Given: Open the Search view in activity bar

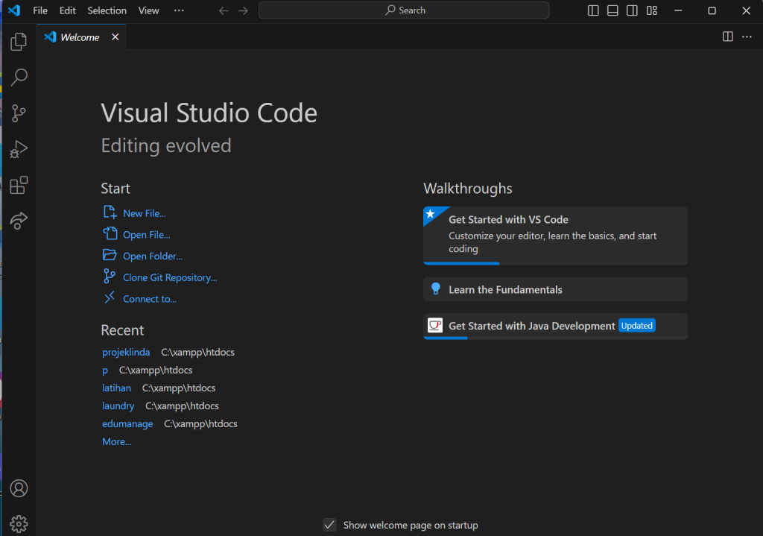Looking at the screenshot, I should point(19,78).
